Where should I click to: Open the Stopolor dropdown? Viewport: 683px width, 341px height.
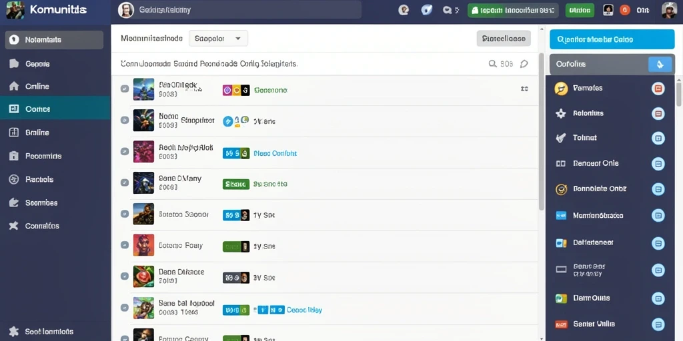pyautogui.click(x=218, y=38)
